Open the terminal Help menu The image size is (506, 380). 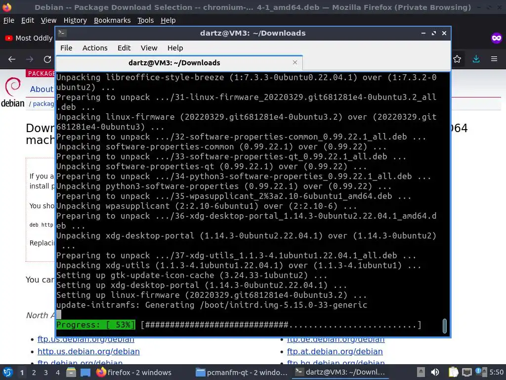pos(175,48)
